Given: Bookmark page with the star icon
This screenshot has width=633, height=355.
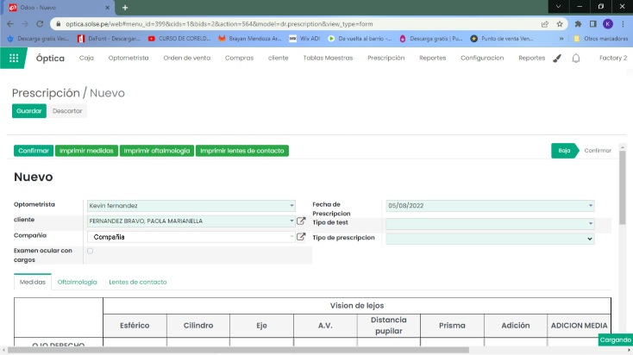Looking at the screenshot, I should click(560, 24).
